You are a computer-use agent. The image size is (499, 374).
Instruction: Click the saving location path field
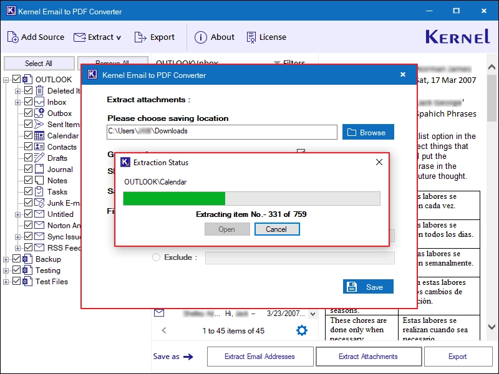(222, 132)
